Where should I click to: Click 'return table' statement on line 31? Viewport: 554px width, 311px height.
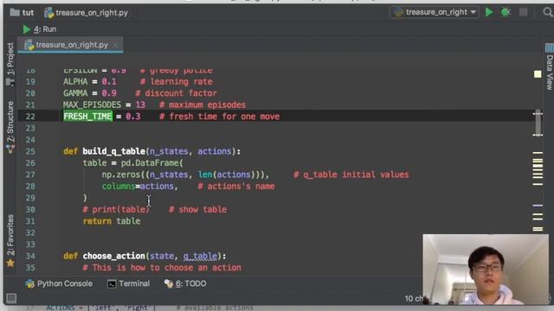112,221
